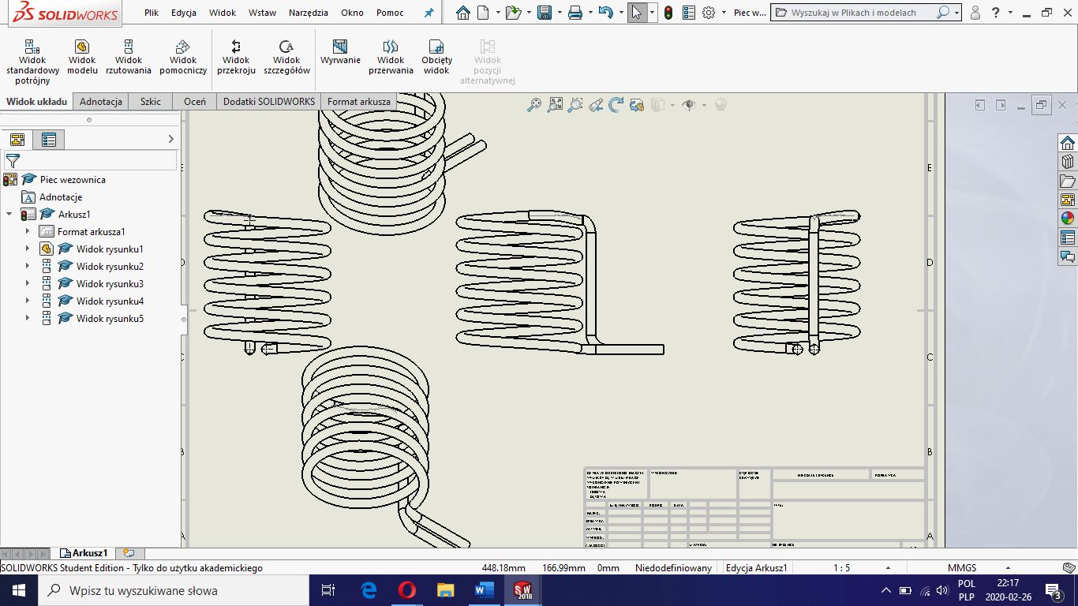
Task: Expand the Widok rysunku3 tree node
Action: 28,283
